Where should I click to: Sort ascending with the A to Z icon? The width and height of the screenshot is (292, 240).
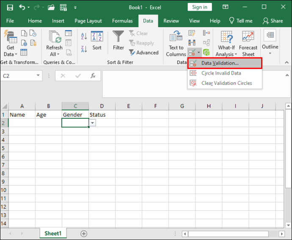(83, 36)
